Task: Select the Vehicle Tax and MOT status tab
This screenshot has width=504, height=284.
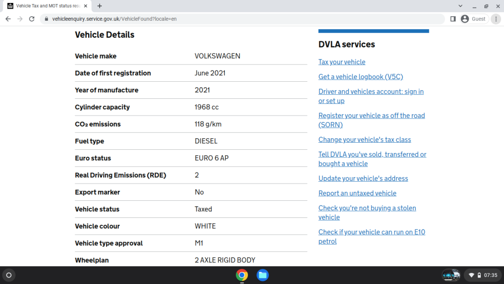Action: click(47, 6)
